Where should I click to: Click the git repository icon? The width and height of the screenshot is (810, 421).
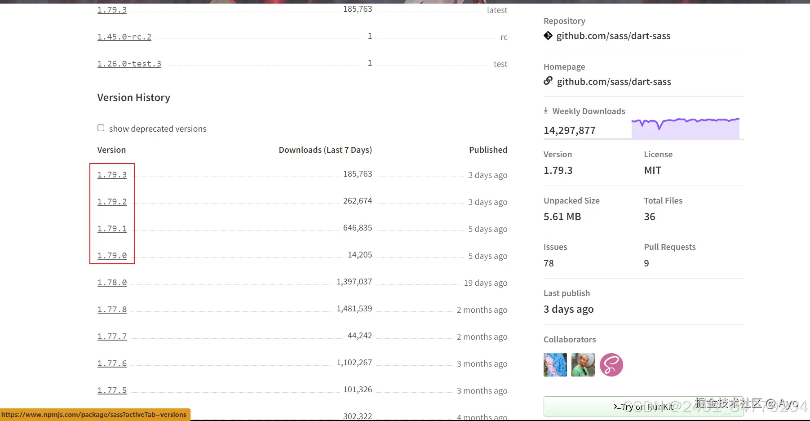coord(548,35)
